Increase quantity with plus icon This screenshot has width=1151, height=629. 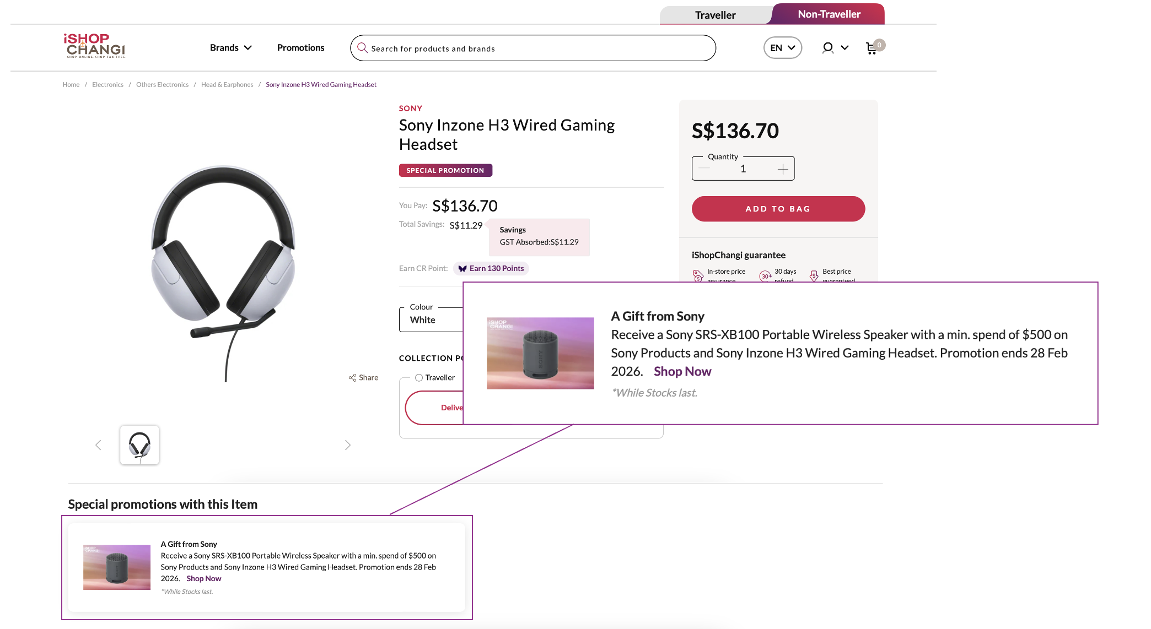pos(783,169)
